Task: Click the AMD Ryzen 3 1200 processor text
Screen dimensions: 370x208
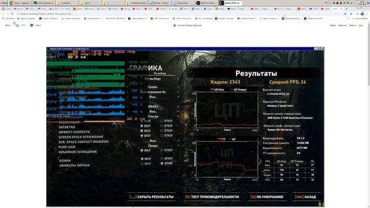Action: 290,118
